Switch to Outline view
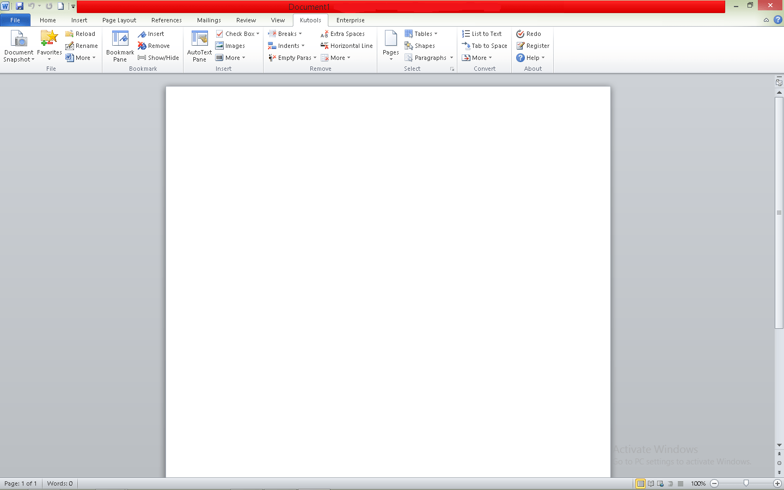The image size is (784, 490). 670,483
